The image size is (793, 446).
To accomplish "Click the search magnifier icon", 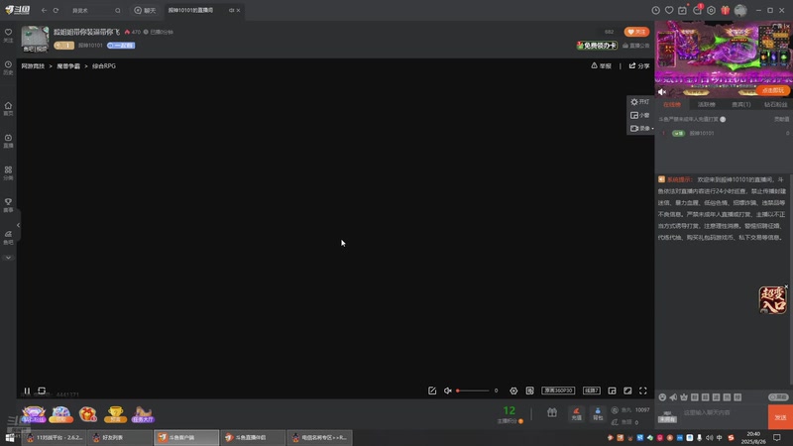I will pos(117,10).
